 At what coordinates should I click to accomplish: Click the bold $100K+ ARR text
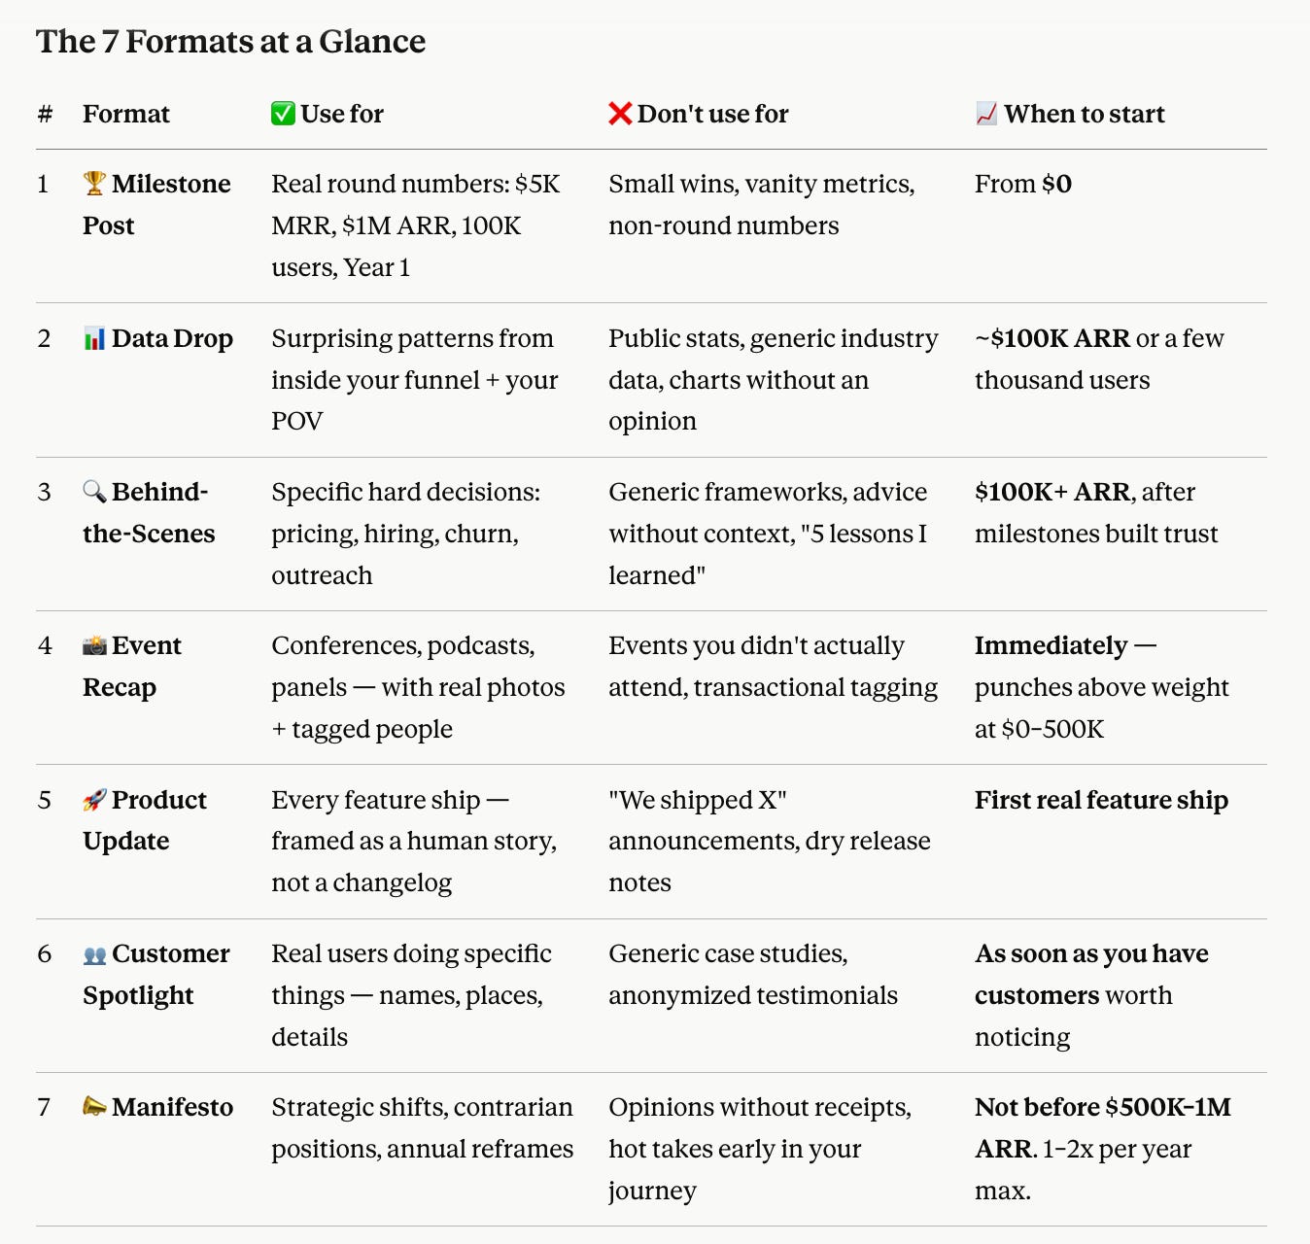(x=1052, y=492)
